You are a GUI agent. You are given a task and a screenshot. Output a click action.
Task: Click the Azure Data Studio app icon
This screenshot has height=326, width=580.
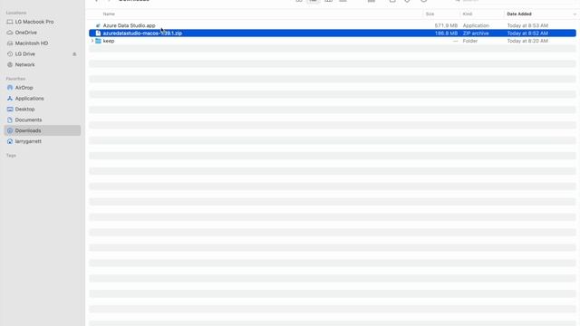tap(98, 25)
